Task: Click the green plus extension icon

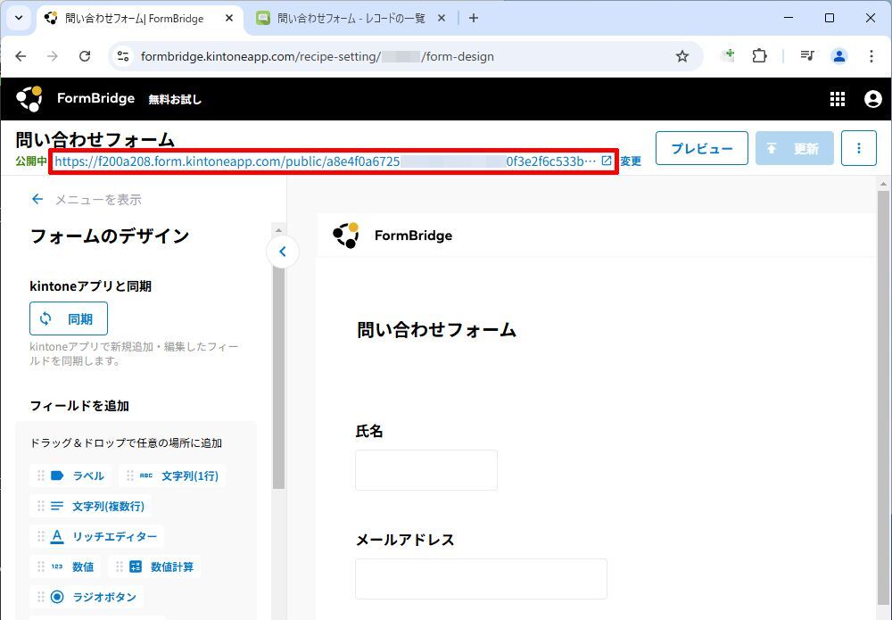Action: 728,55
